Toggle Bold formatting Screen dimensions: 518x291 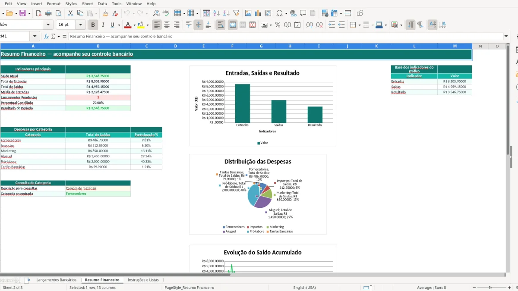93,25
